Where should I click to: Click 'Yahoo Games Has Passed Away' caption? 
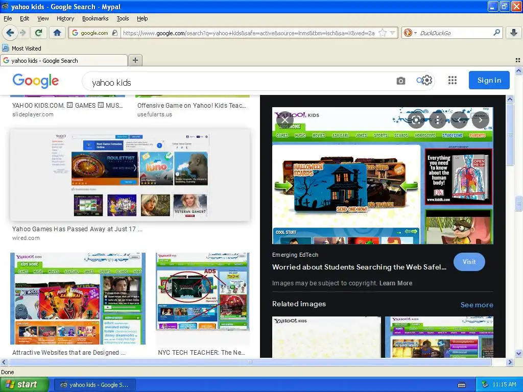click(x=78, y=229)
